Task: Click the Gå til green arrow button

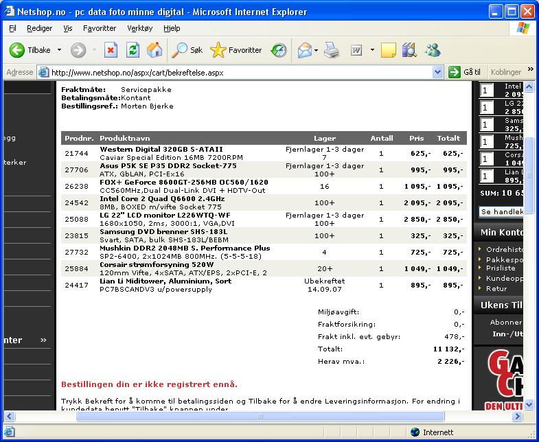Action: click(x=455, y=72)
